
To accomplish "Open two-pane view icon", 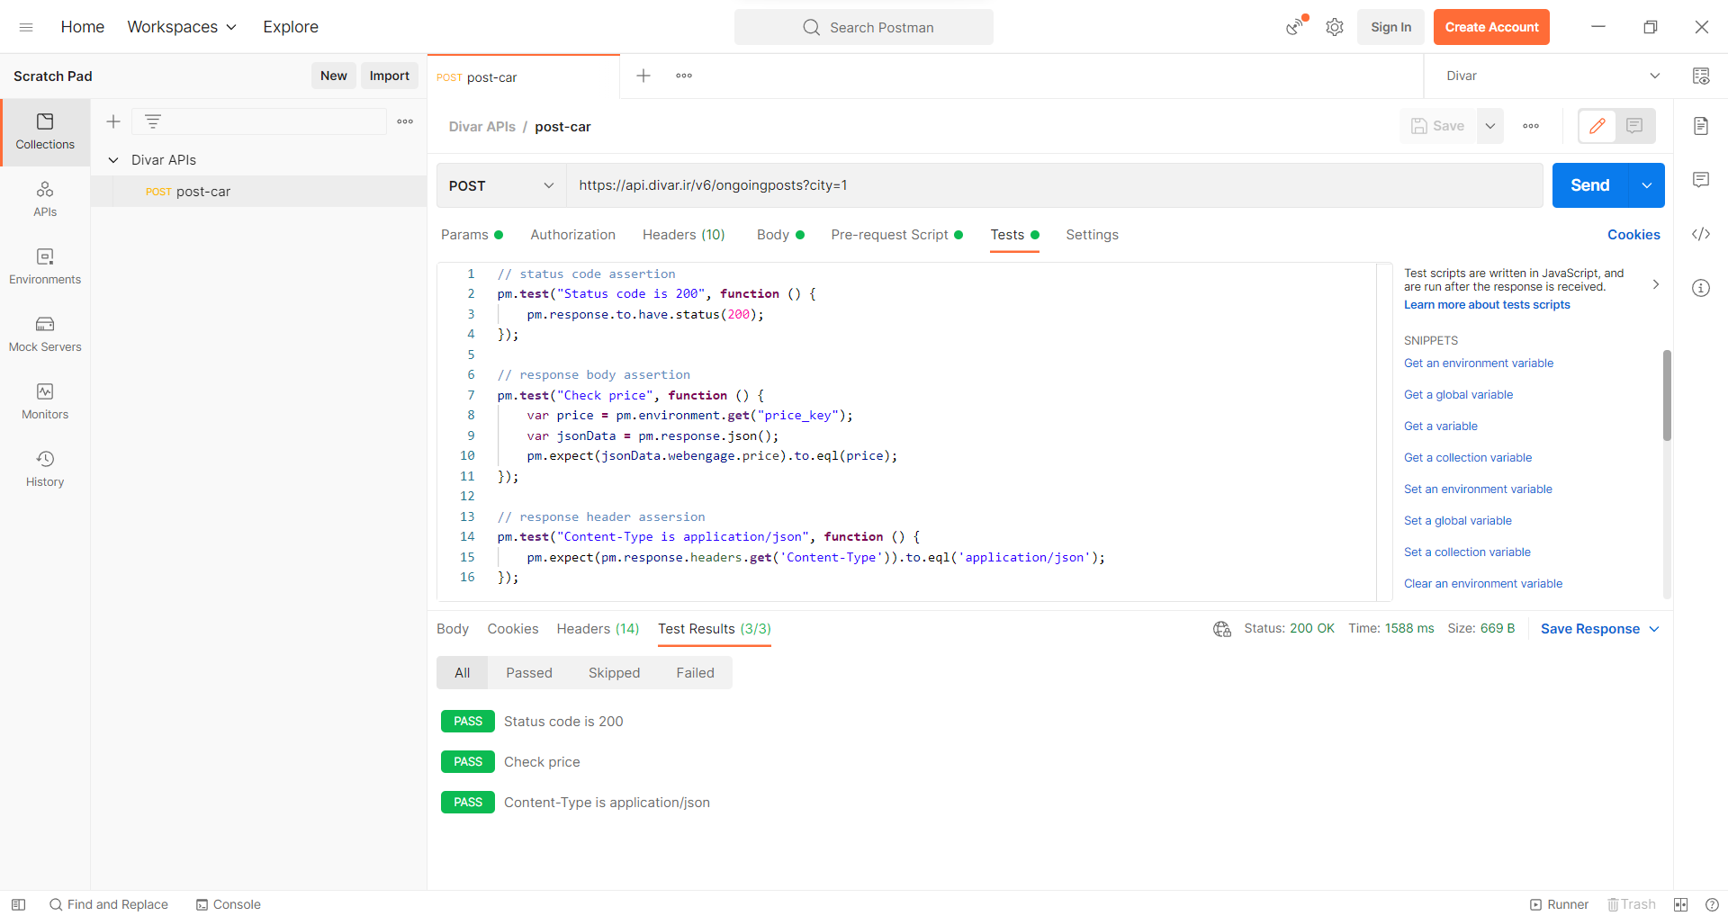I will 1680,904.
